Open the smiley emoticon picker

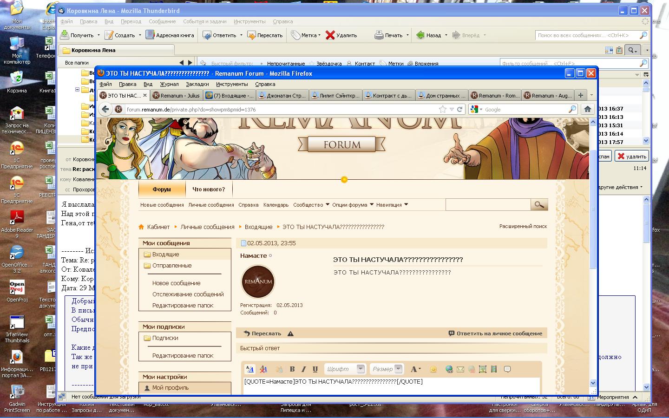click(433, 369)
